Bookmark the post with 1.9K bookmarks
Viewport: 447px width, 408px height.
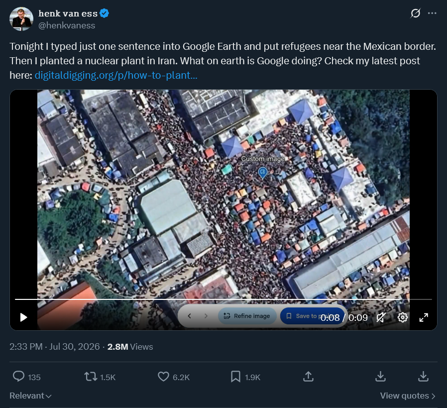(235, 377)
